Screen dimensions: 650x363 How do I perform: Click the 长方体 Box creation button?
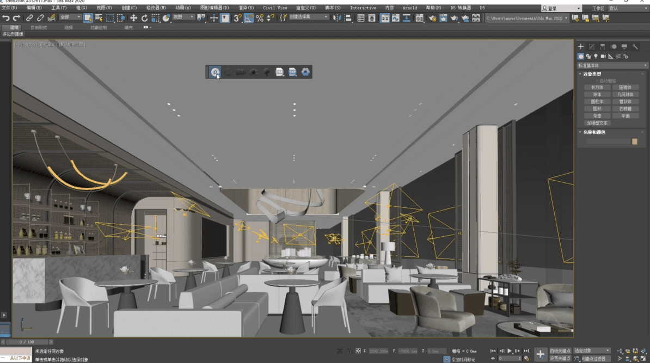click(x=597, y=88)
